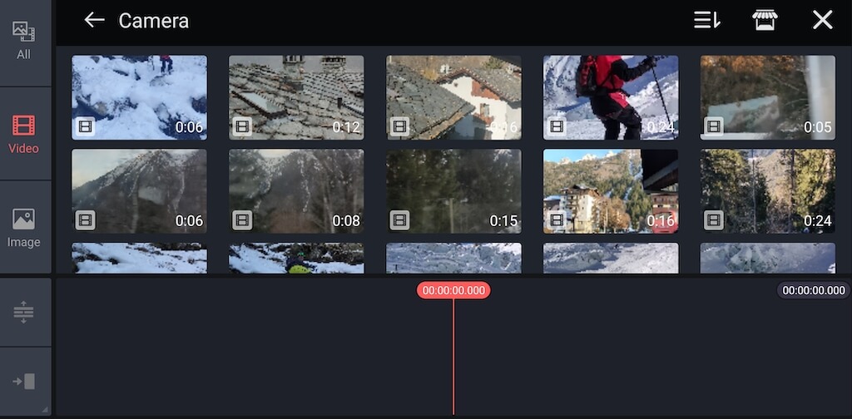This screenshot has width=852, height=419.
Task: Switch to the All media tab
Action: tap(24, 41)
